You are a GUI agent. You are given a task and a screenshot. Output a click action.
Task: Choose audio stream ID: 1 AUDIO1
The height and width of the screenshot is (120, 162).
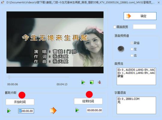[x=136, y=73]
